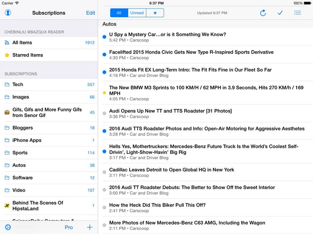
Task: Tap the refresh feeds icon
Action: 263,13
